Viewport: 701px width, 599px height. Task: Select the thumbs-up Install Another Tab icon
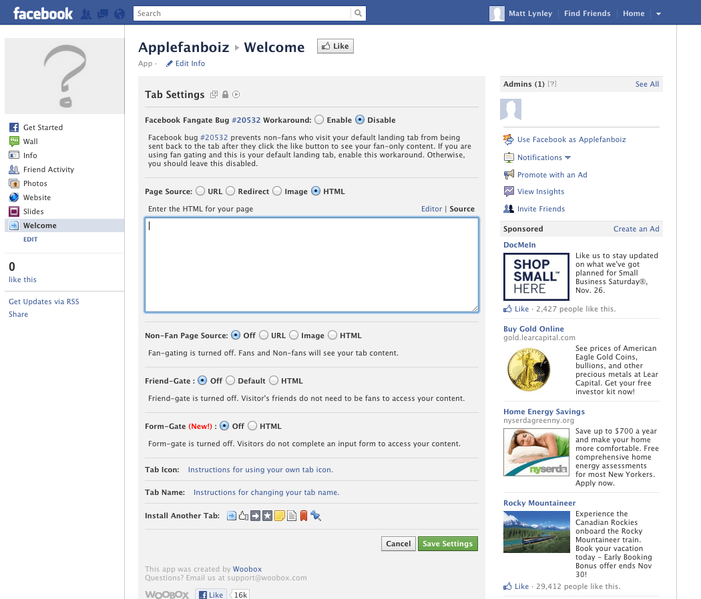[x=242, y=515]
